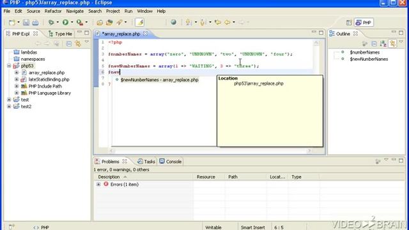Viewport: 409px width, 230px height.
Task: Click Collapse All in PHP Explorer
Action: pos(69,43)
